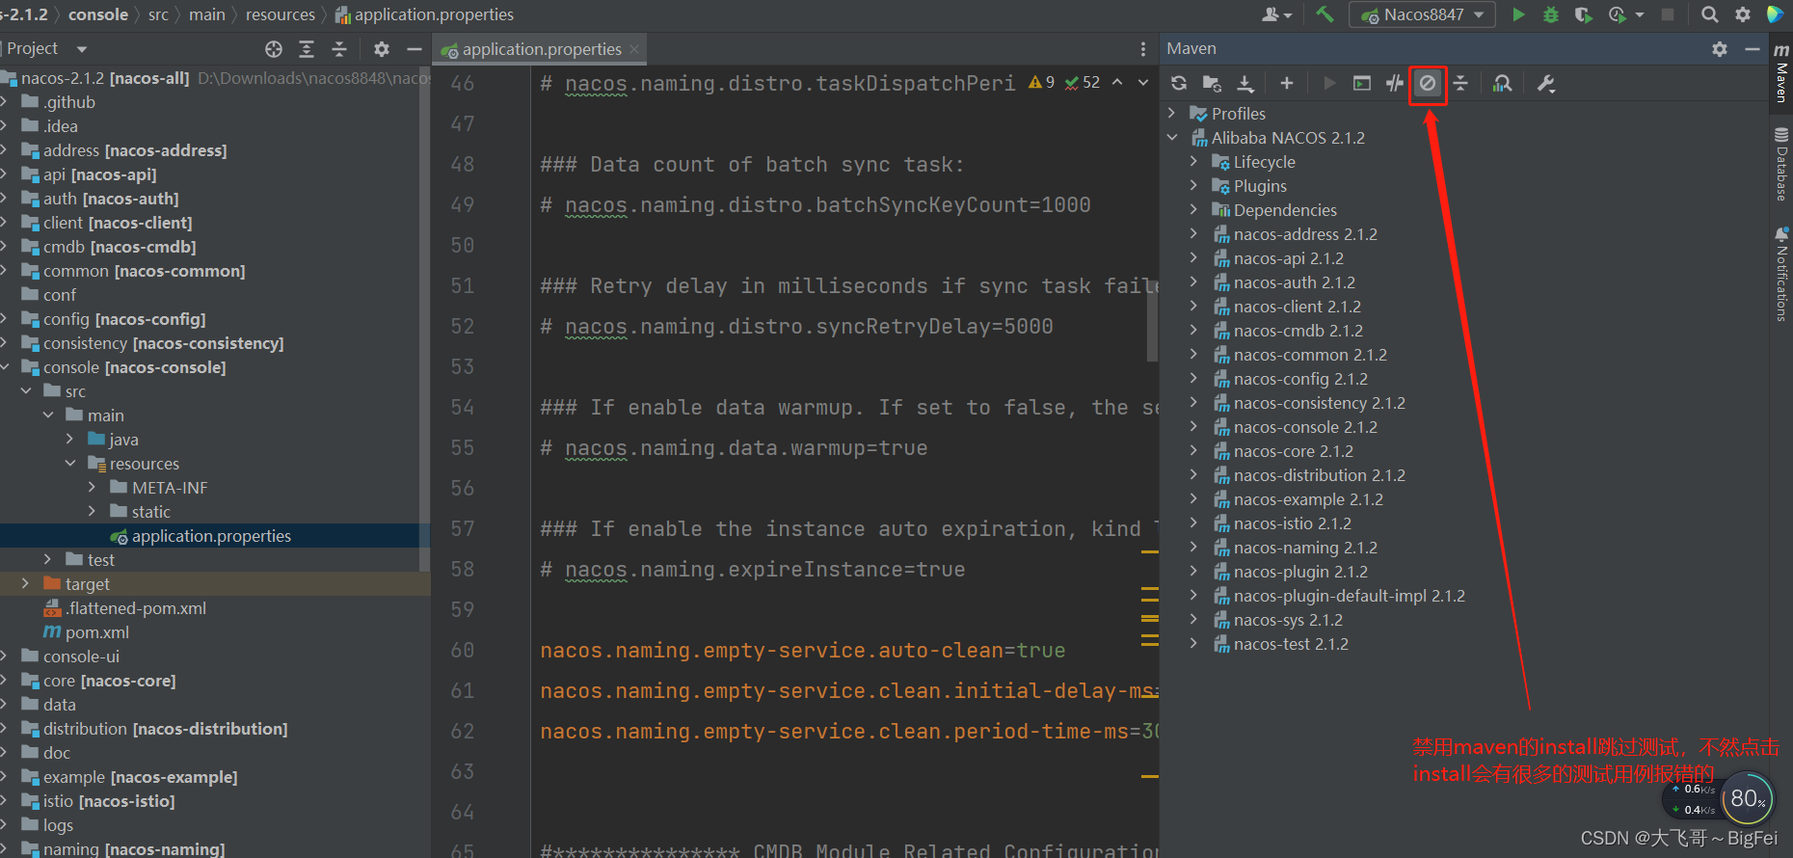The width and height of the screenshot is (1793, 858).
Task: Select Opened File locate icon in Project panel
Action: point(274,49)
